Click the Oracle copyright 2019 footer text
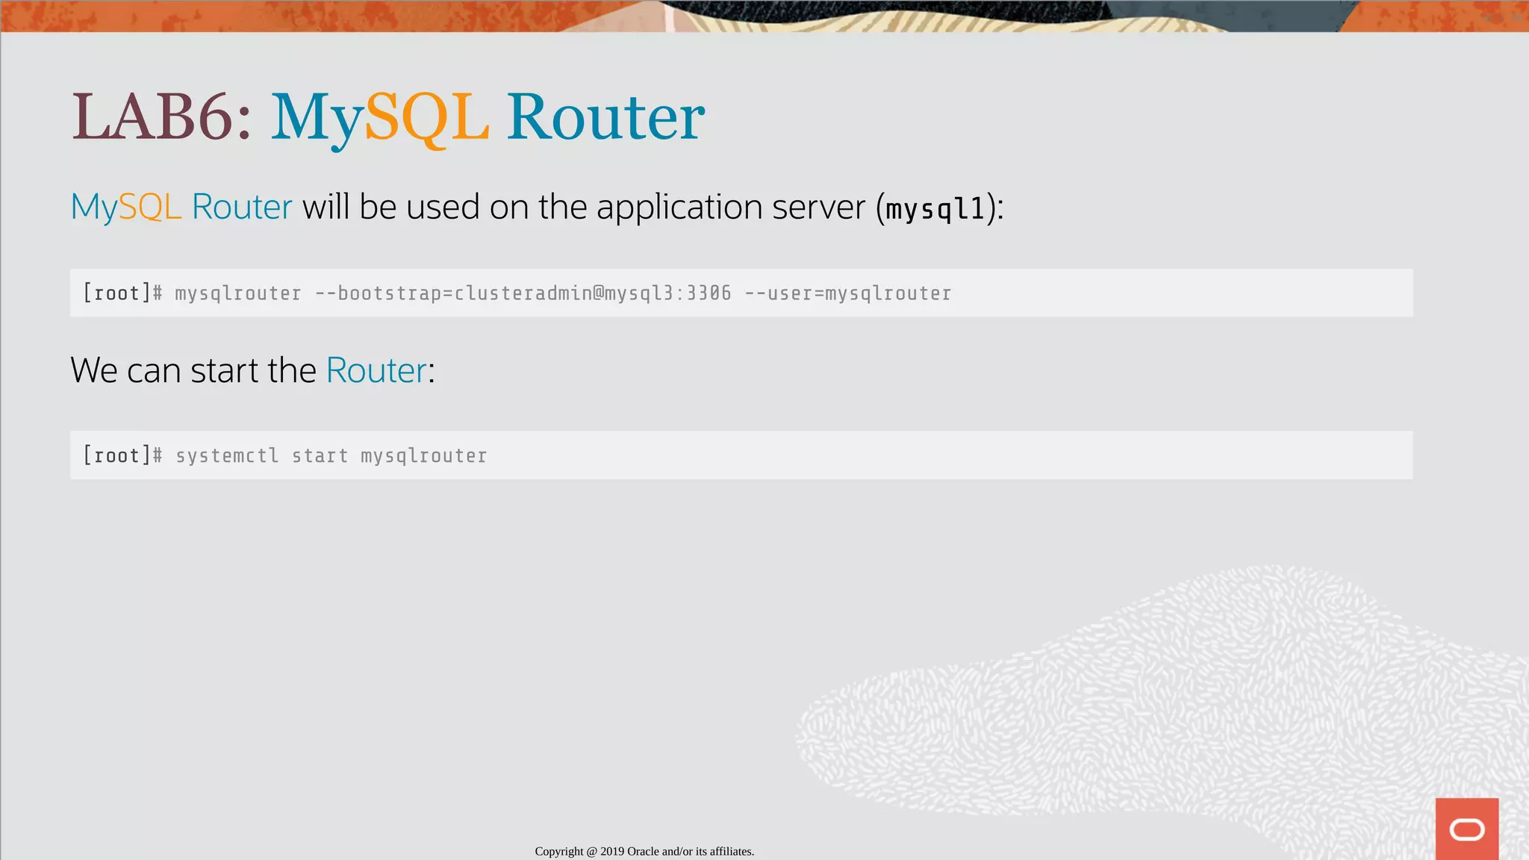The width and height of the screenshot is (1529, 860). (644, 851)
